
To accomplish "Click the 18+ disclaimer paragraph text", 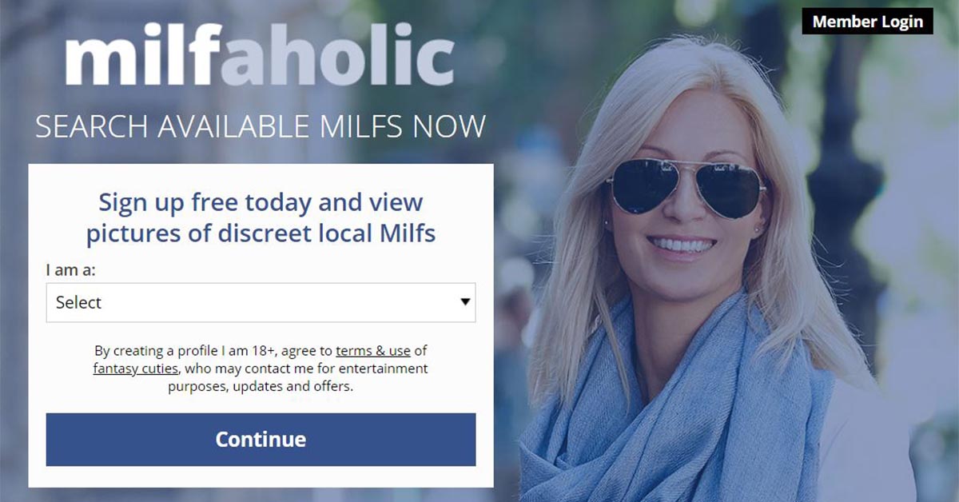I will click(261, 369).
